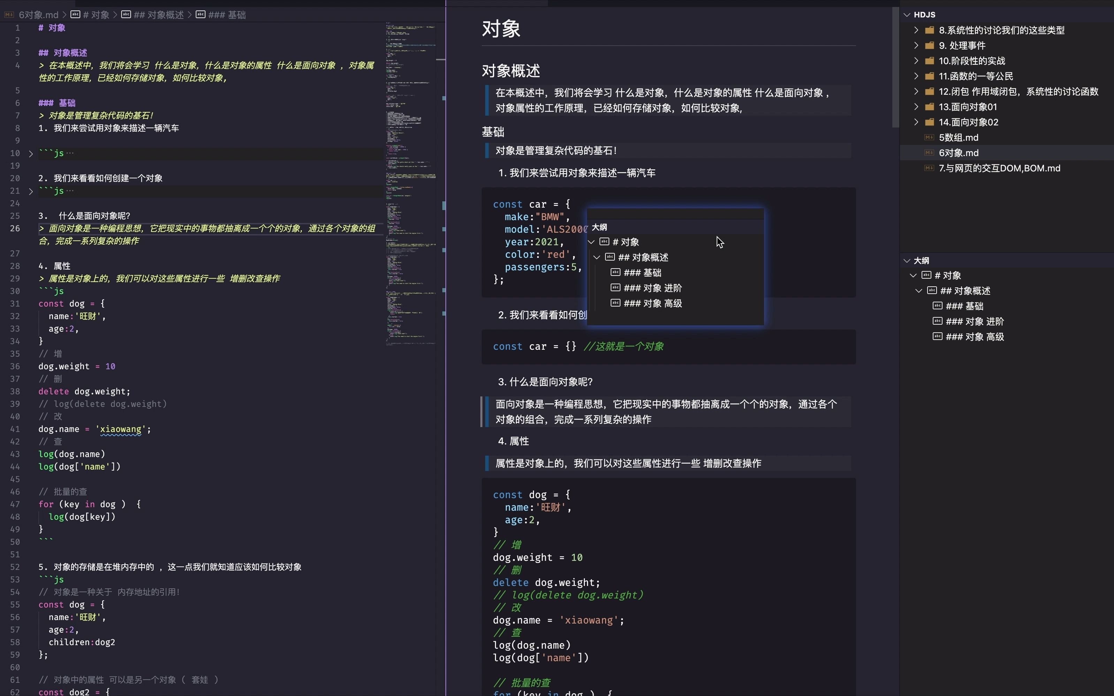Click the delete dog.weight line in editor
Viewport: 1114px width, 696px height.
tap(84, 391)
